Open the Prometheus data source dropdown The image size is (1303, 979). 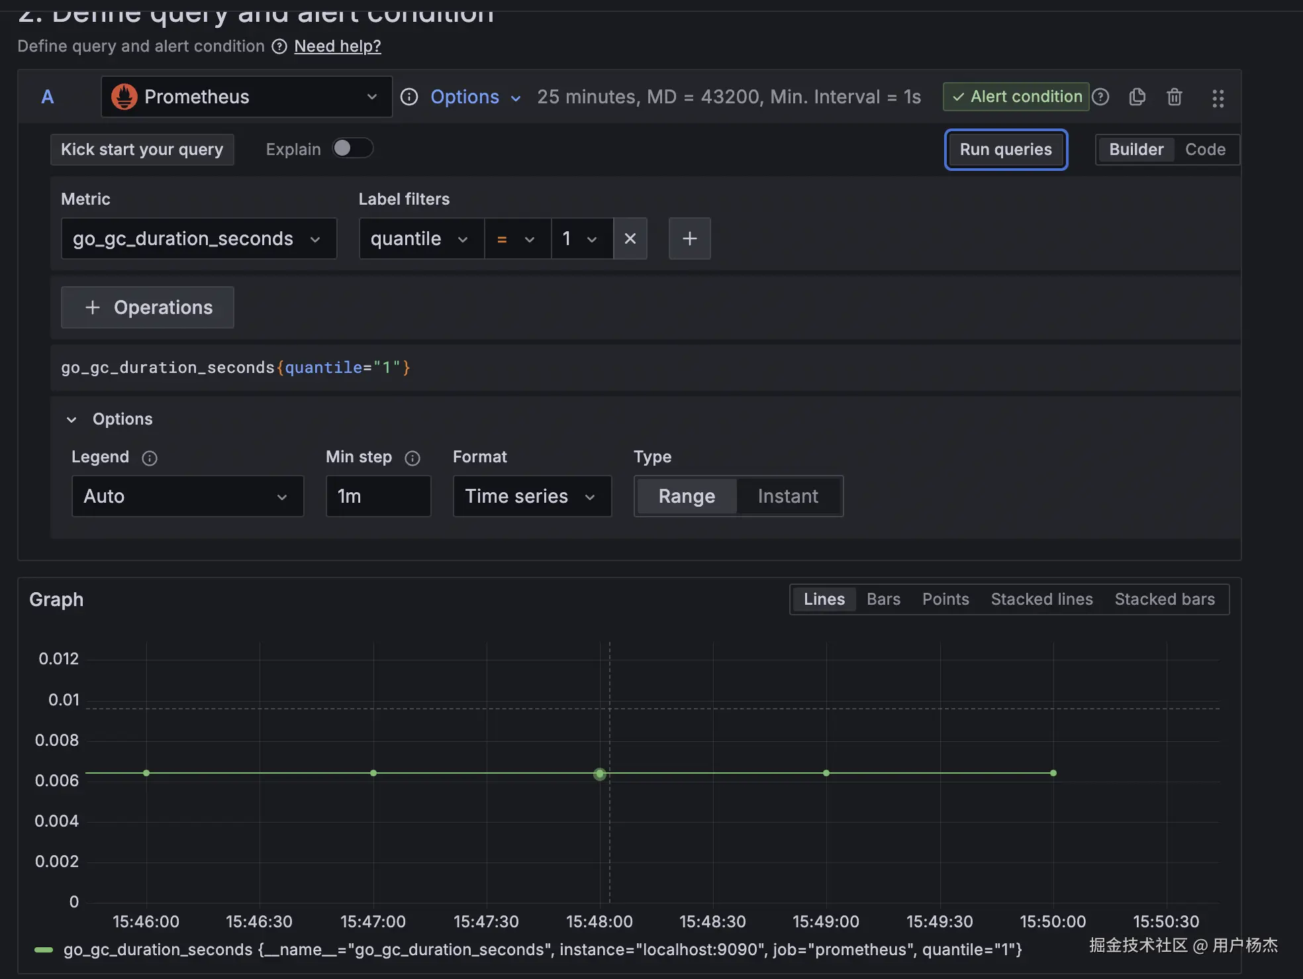coord(246,97)
